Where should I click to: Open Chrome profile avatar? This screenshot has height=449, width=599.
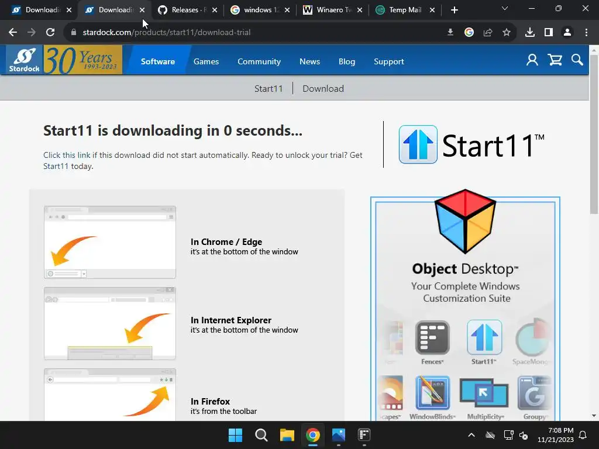coord(567,33)
